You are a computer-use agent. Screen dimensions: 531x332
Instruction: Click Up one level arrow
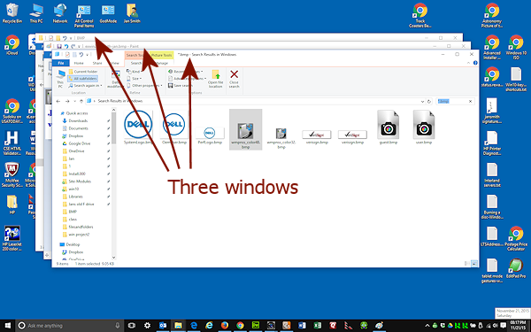pyautogui.click(x=81, y=101)
